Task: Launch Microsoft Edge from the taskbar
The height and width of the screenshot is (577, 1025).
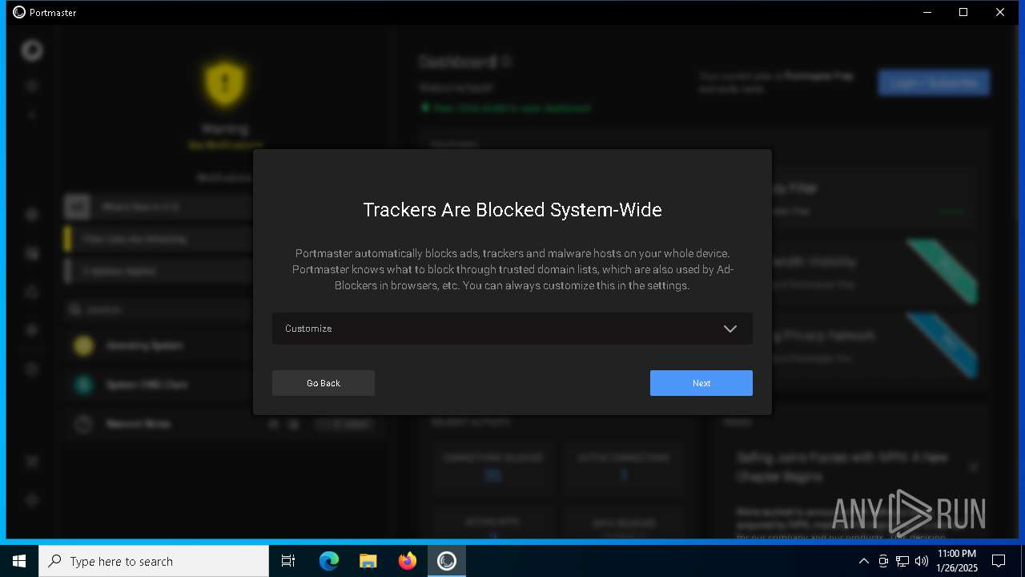Action: [329, 561]
